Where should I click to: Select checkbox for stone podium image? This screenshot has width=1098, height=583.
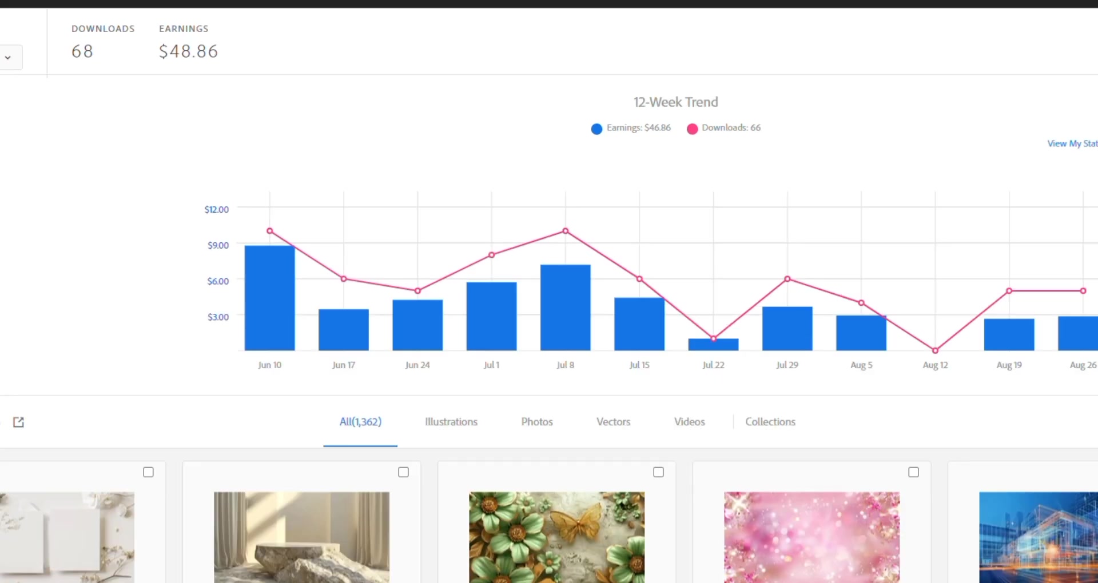tap(403, 472)
